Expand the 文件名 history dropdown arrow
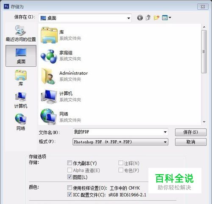The width and height of the screenshot is (212, 204). [x=165, y=132]
